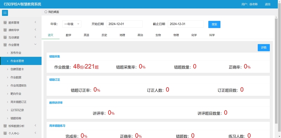Switch to the 科学 subject tab
The height and width of the screenshot is (138, 281).
pos(212,35)
